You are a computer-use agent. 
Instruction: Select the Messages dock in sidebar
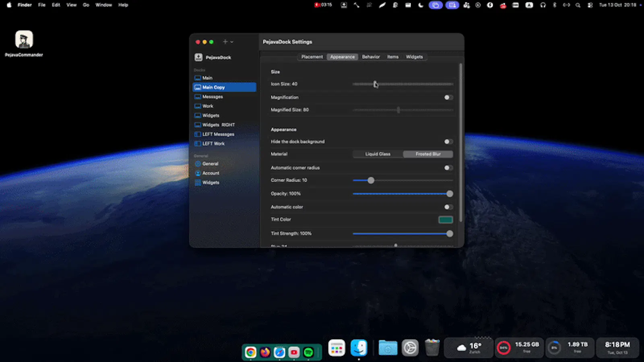coord(224,97)
